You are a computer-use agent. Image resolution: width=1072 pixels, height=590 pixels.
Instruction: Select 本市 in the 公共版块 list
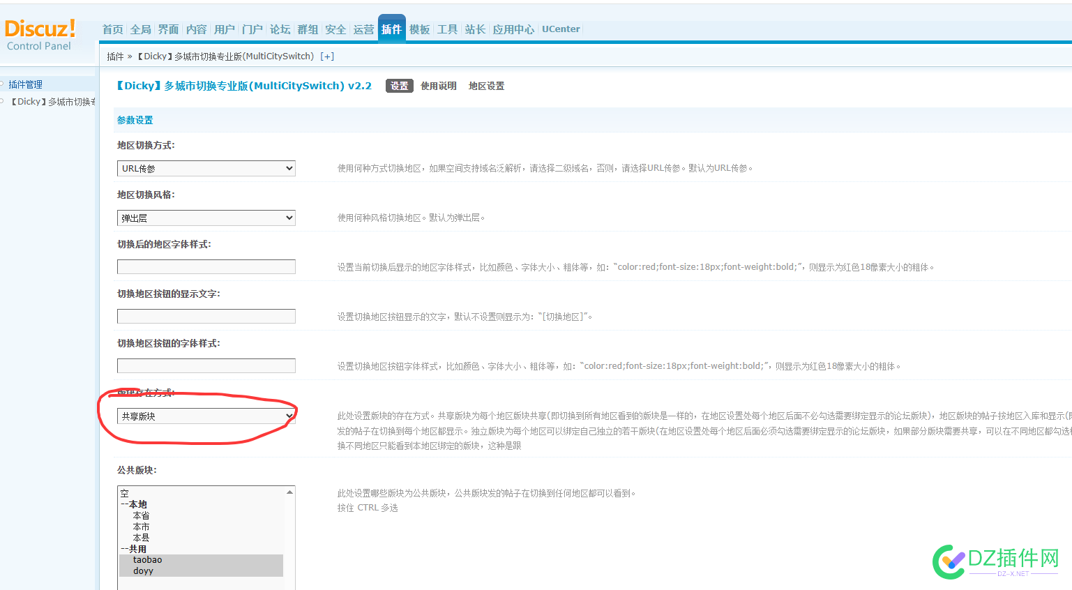[201, 527]
